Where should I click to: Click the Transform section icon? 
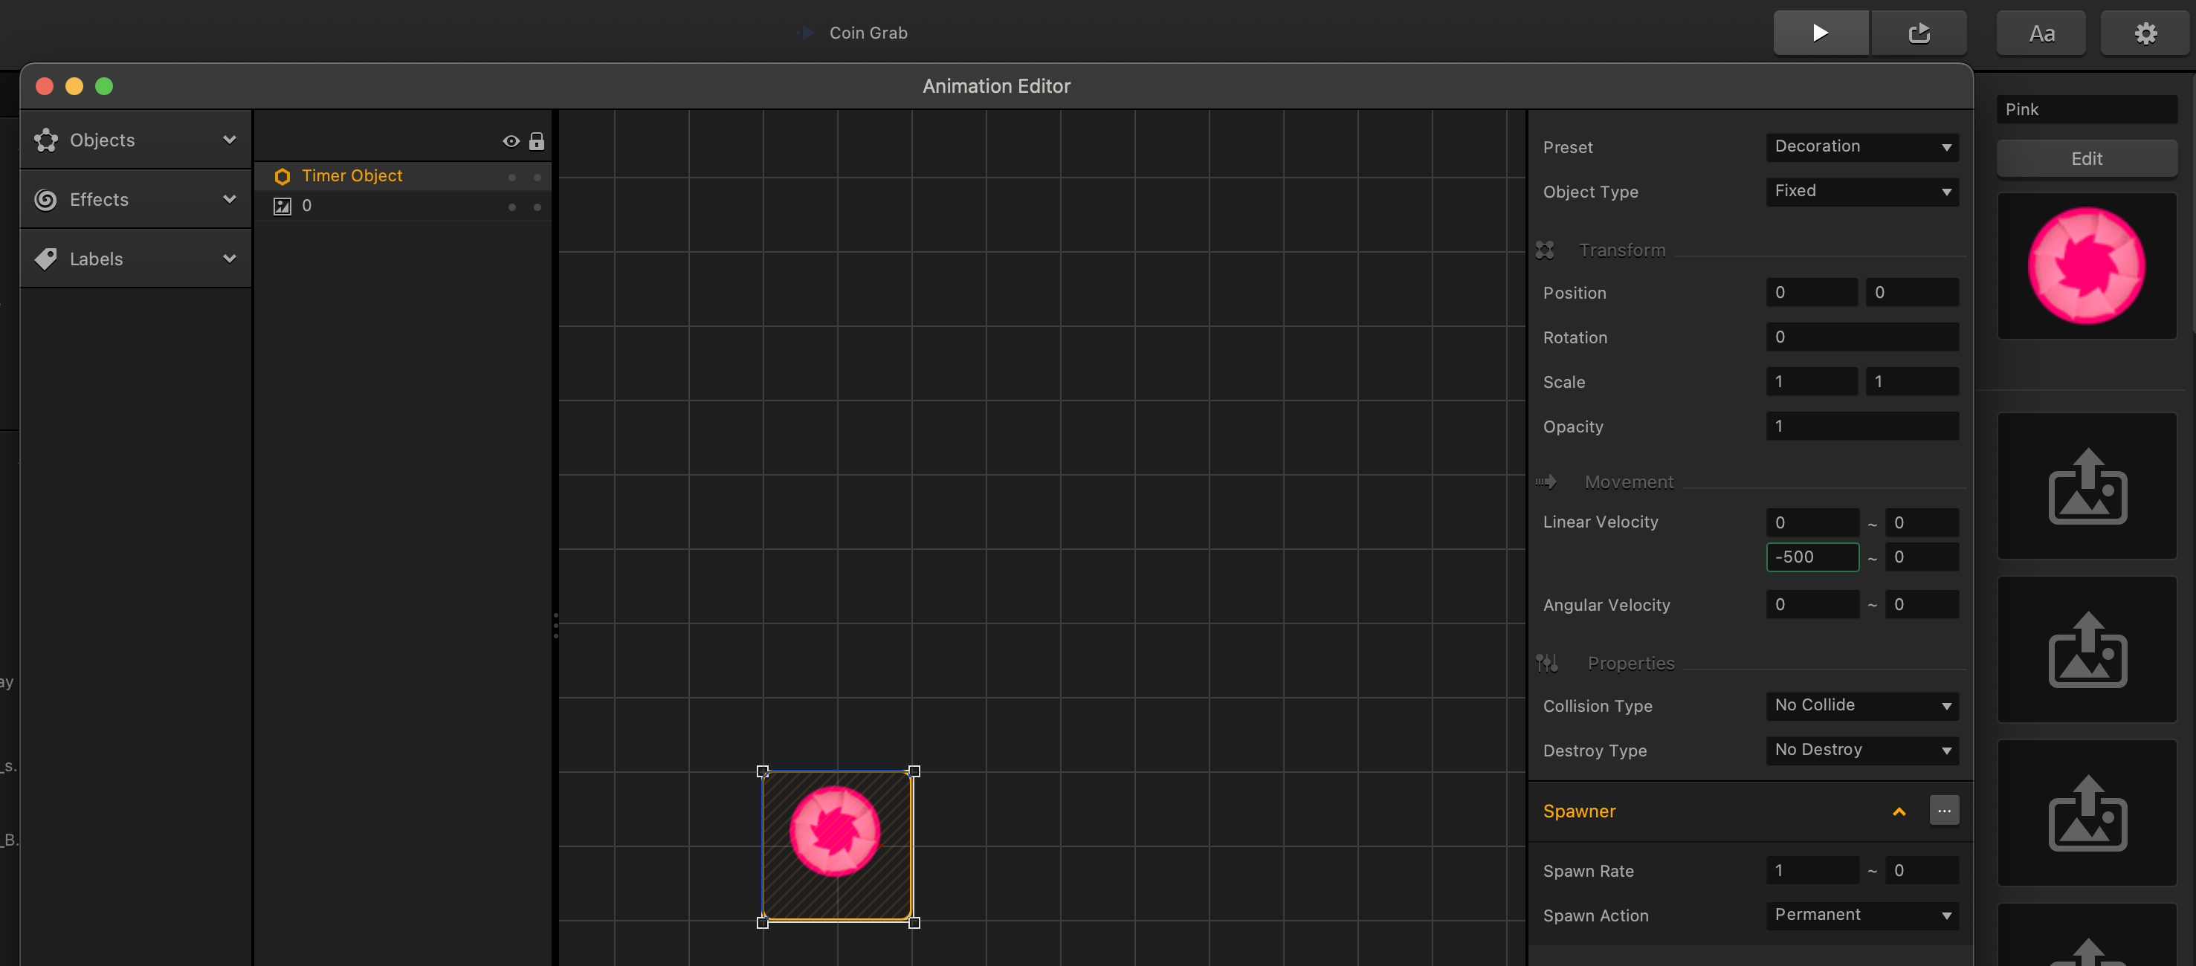pos(1545,250)
